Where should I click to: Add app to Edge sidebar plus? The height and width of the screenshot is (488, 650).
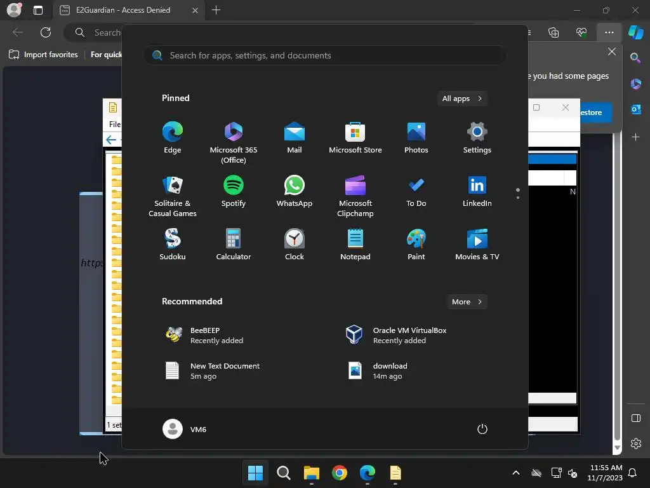coord(635,137)
